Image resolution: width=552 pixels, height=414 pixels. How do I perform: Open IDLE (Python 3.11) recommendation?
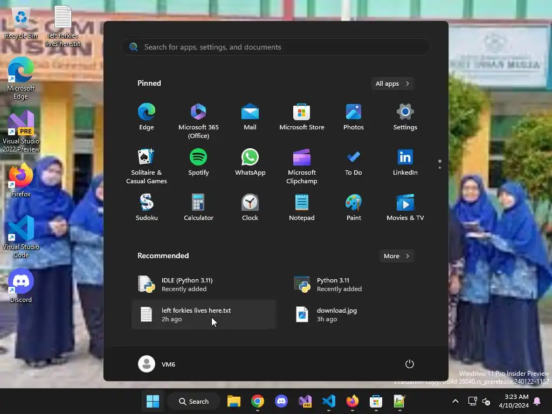[x=204, y=285]
